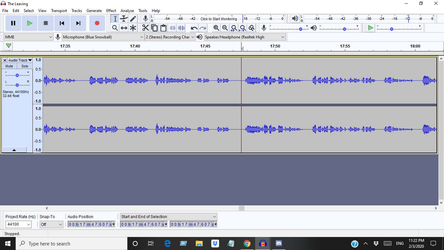Paste audio using the clipboard icon

click(x=163, y=28)
